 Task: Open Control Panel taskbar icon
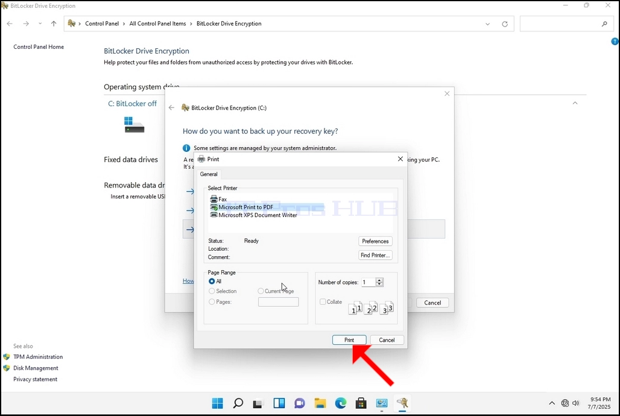(x=382, y=403)
